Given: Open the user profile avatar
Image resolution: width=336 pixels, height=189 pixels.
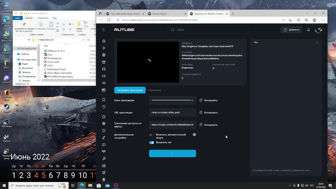Looking at the screenshot, I should pos(318,30).
